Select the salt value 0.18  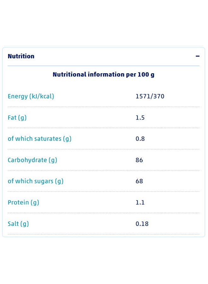(142, 224)
